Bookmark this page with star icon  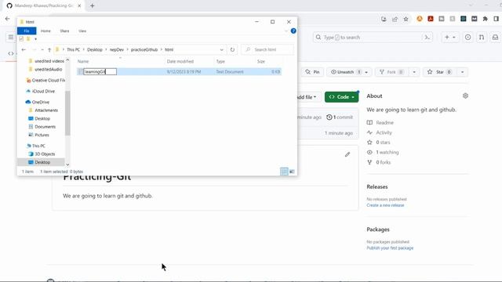pyautogui.click(x=406, y=19)
